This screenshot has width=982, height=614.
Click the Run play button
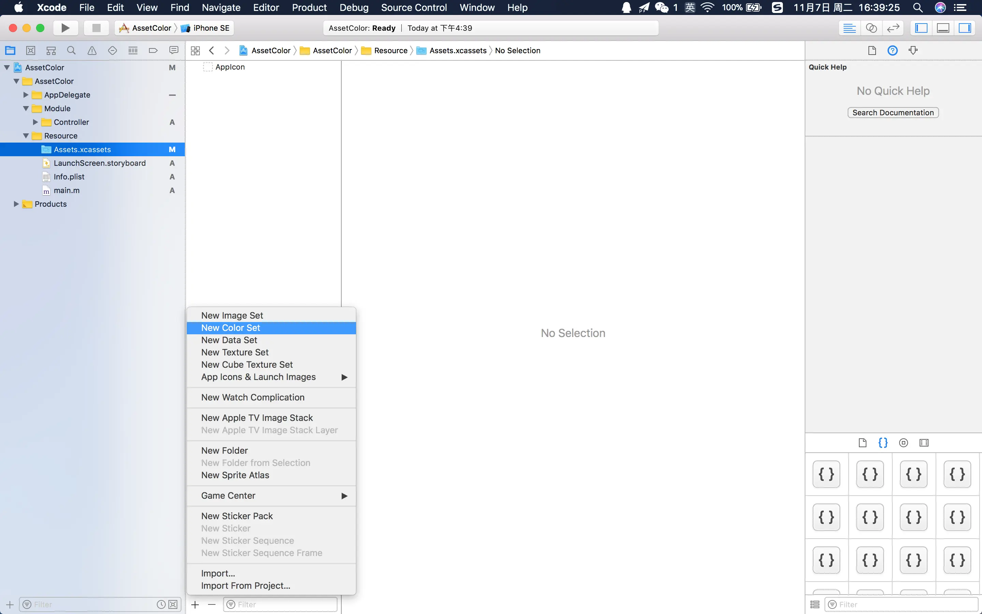click(65, 28)
